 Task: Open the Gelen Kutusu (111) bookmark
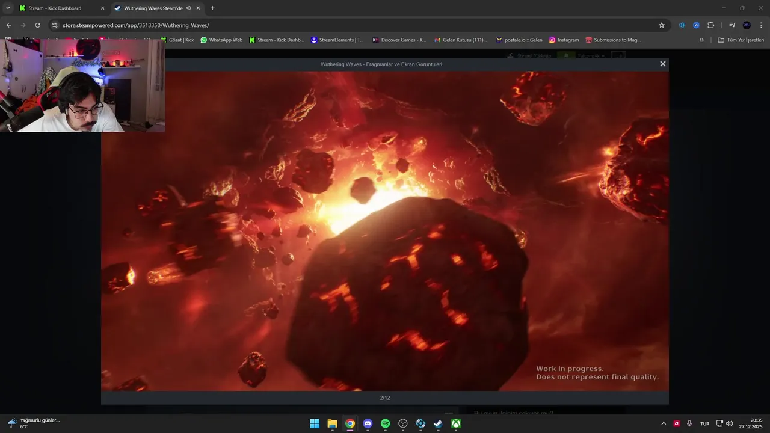tap(460, 40)
